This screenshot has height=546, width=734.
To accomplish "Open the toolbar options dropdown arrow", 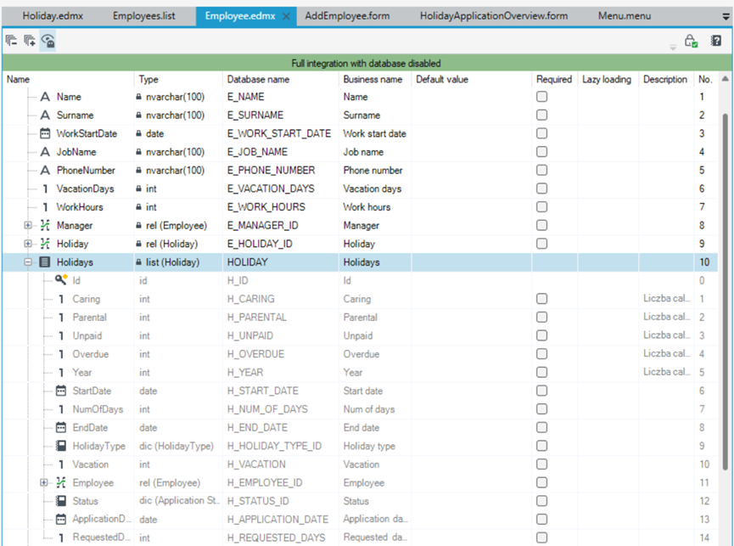I will coord(673,47).
